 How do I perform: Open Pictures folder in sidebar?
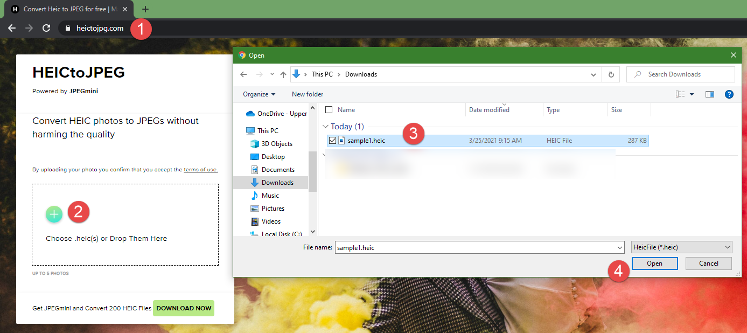pyautogui.click(x=268, y=209)
